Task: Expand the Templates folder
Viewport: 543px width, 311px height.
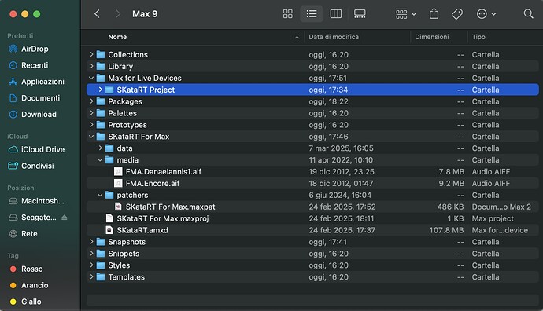Action: (x=91, y=277)
